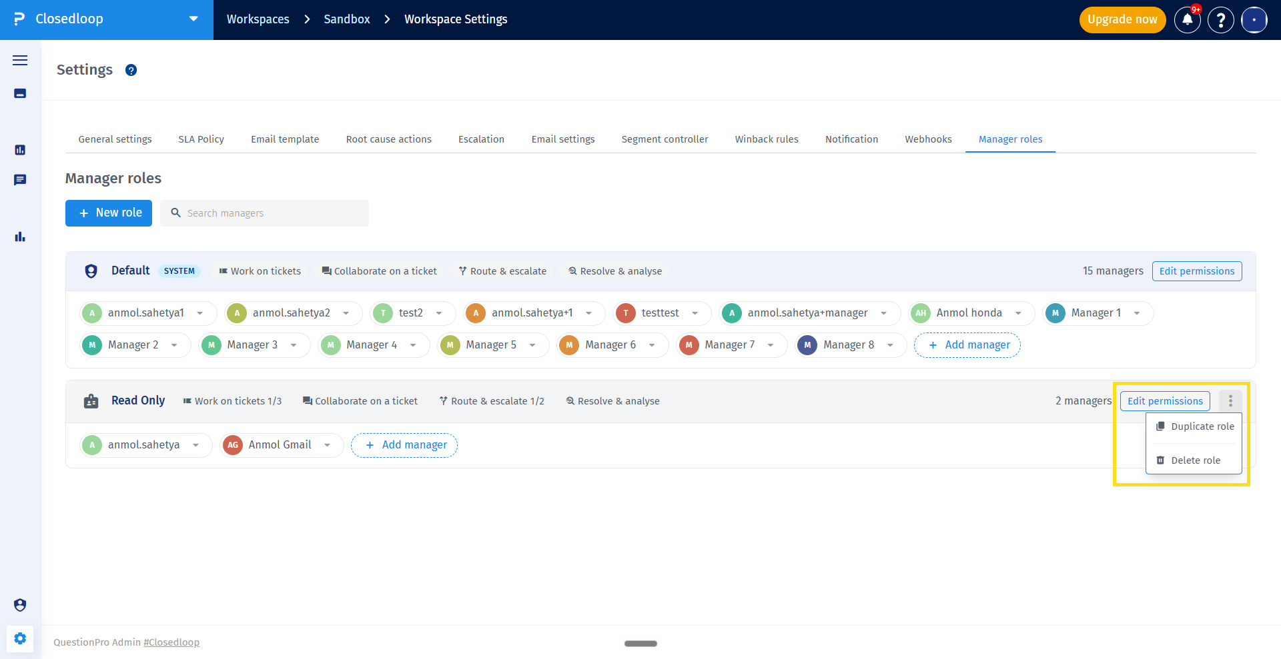
Task: Click the Search managers input field
Action: pos(264,213)
